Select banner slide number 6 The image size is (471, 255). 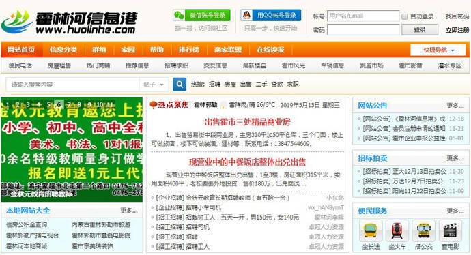click(x=59, y=105)
